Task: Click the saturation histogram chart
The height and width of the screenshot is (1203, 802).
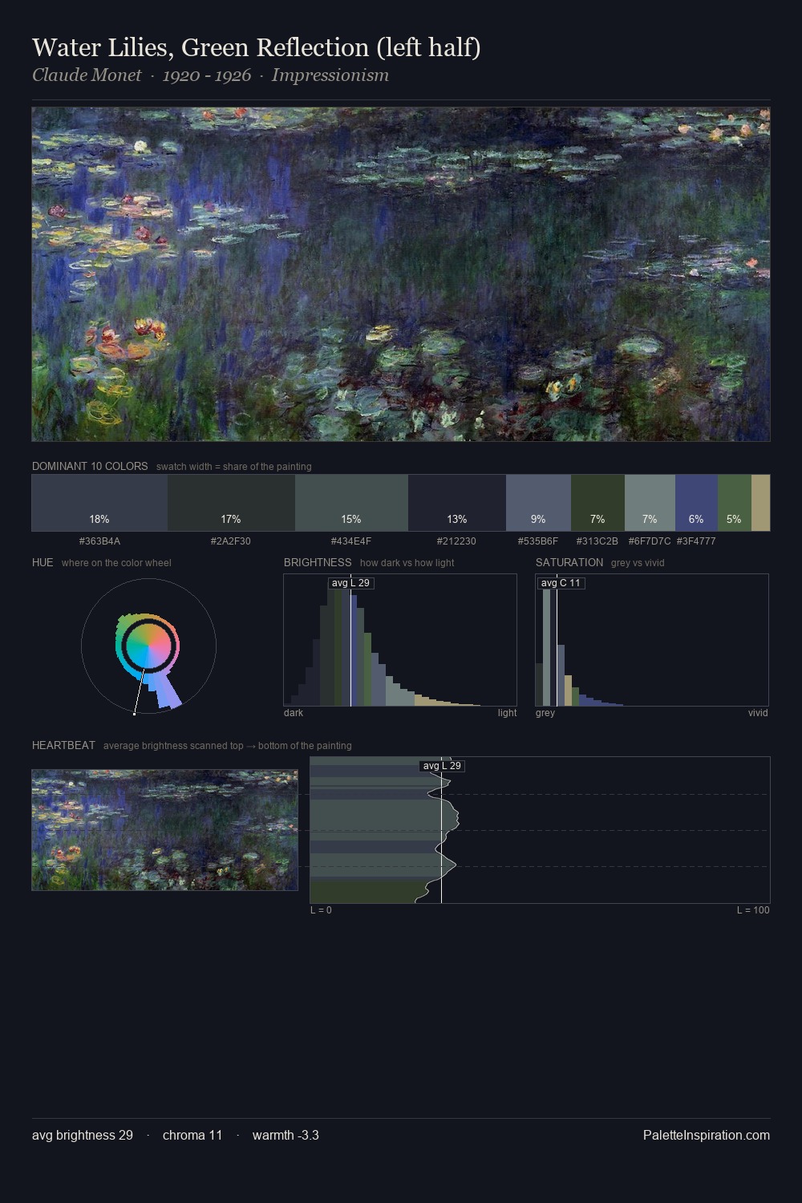Action: (652, 640)
